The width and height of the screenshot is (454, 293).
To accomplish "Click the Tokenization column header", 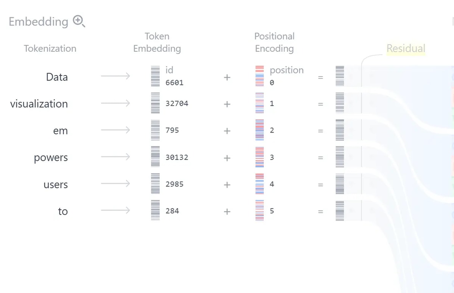I will [x=50, y=48].
